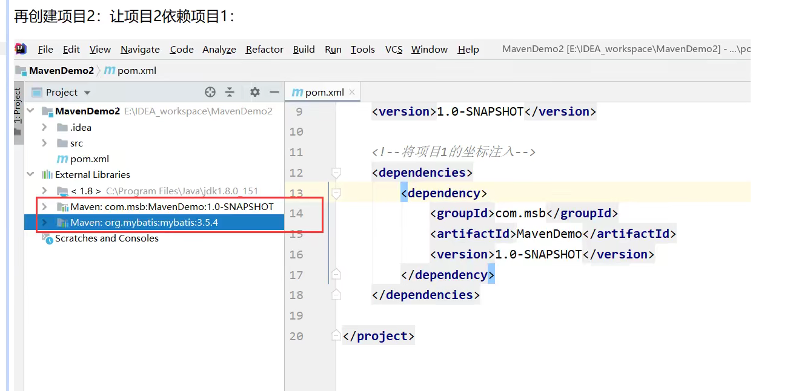Viewport: 790px width, 391px height.
Task: Click 1.0-SNAPSHOT version on line 16
Action: click(x=539, y=254)
